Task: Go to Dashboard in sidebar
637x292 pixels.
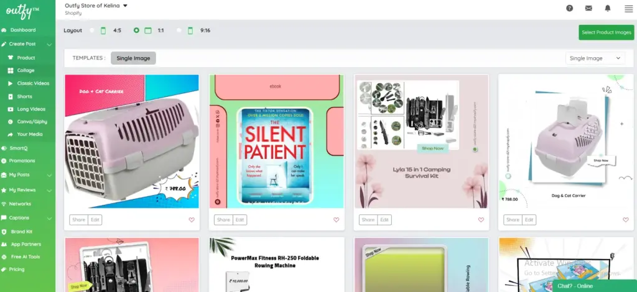Action: 23,30
